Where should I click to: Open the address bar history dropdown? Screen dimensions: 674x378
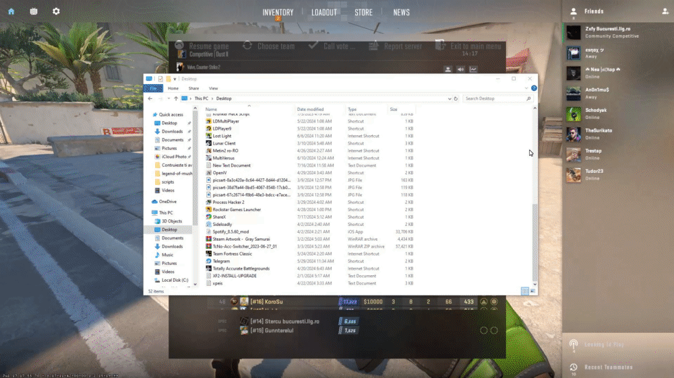(x=449, y=99)
